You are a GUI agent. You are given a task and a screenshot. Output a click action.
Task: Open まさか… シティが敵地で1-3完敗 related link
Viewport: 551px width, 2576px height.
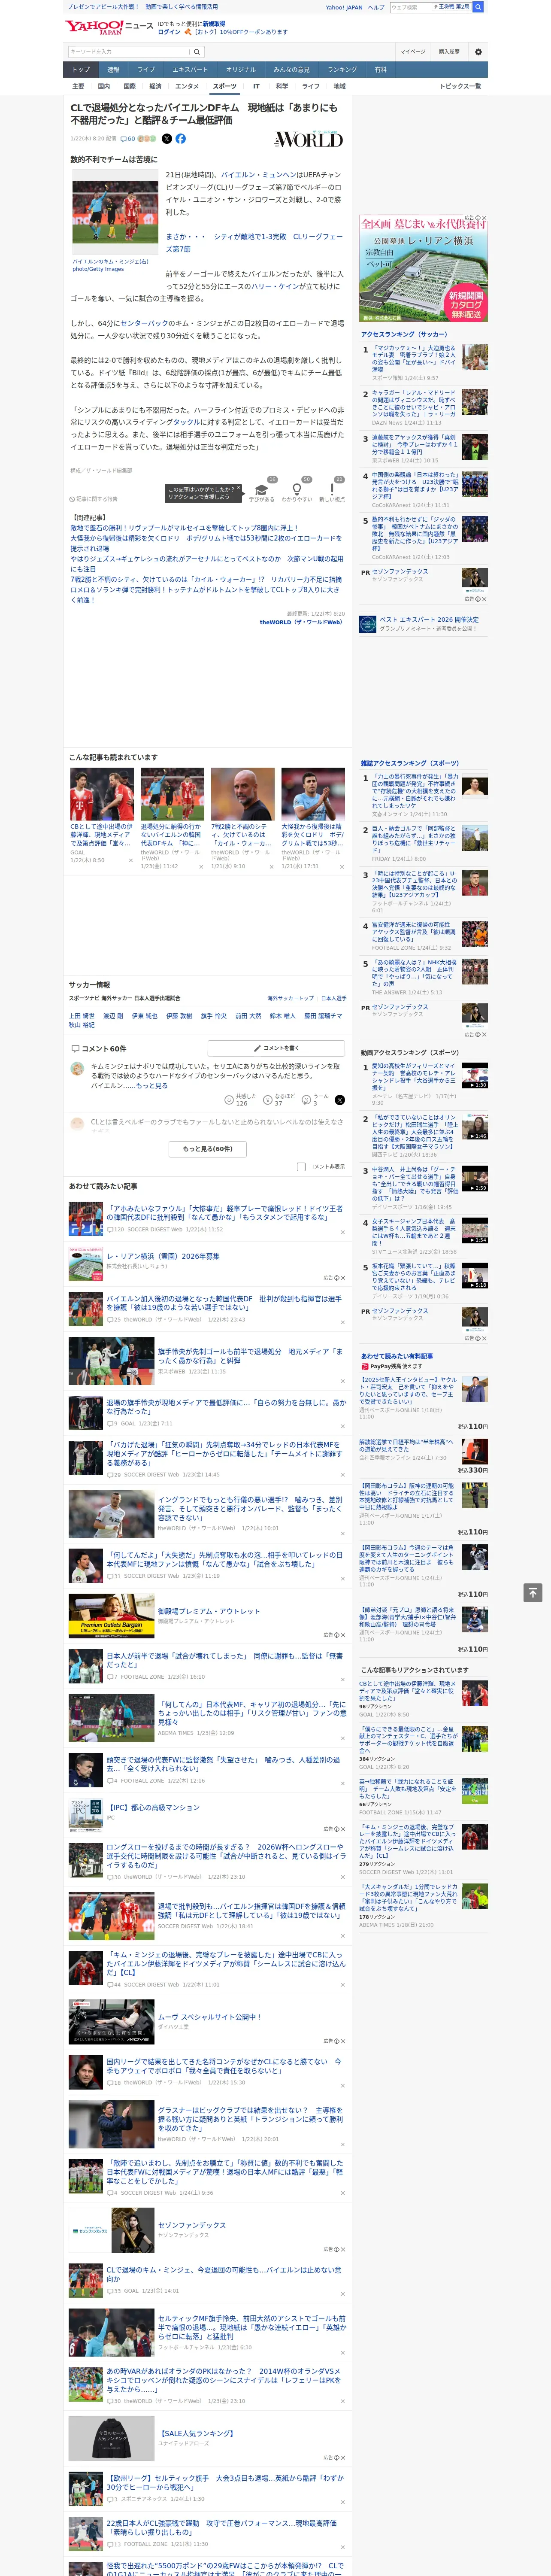pos(254,243)
